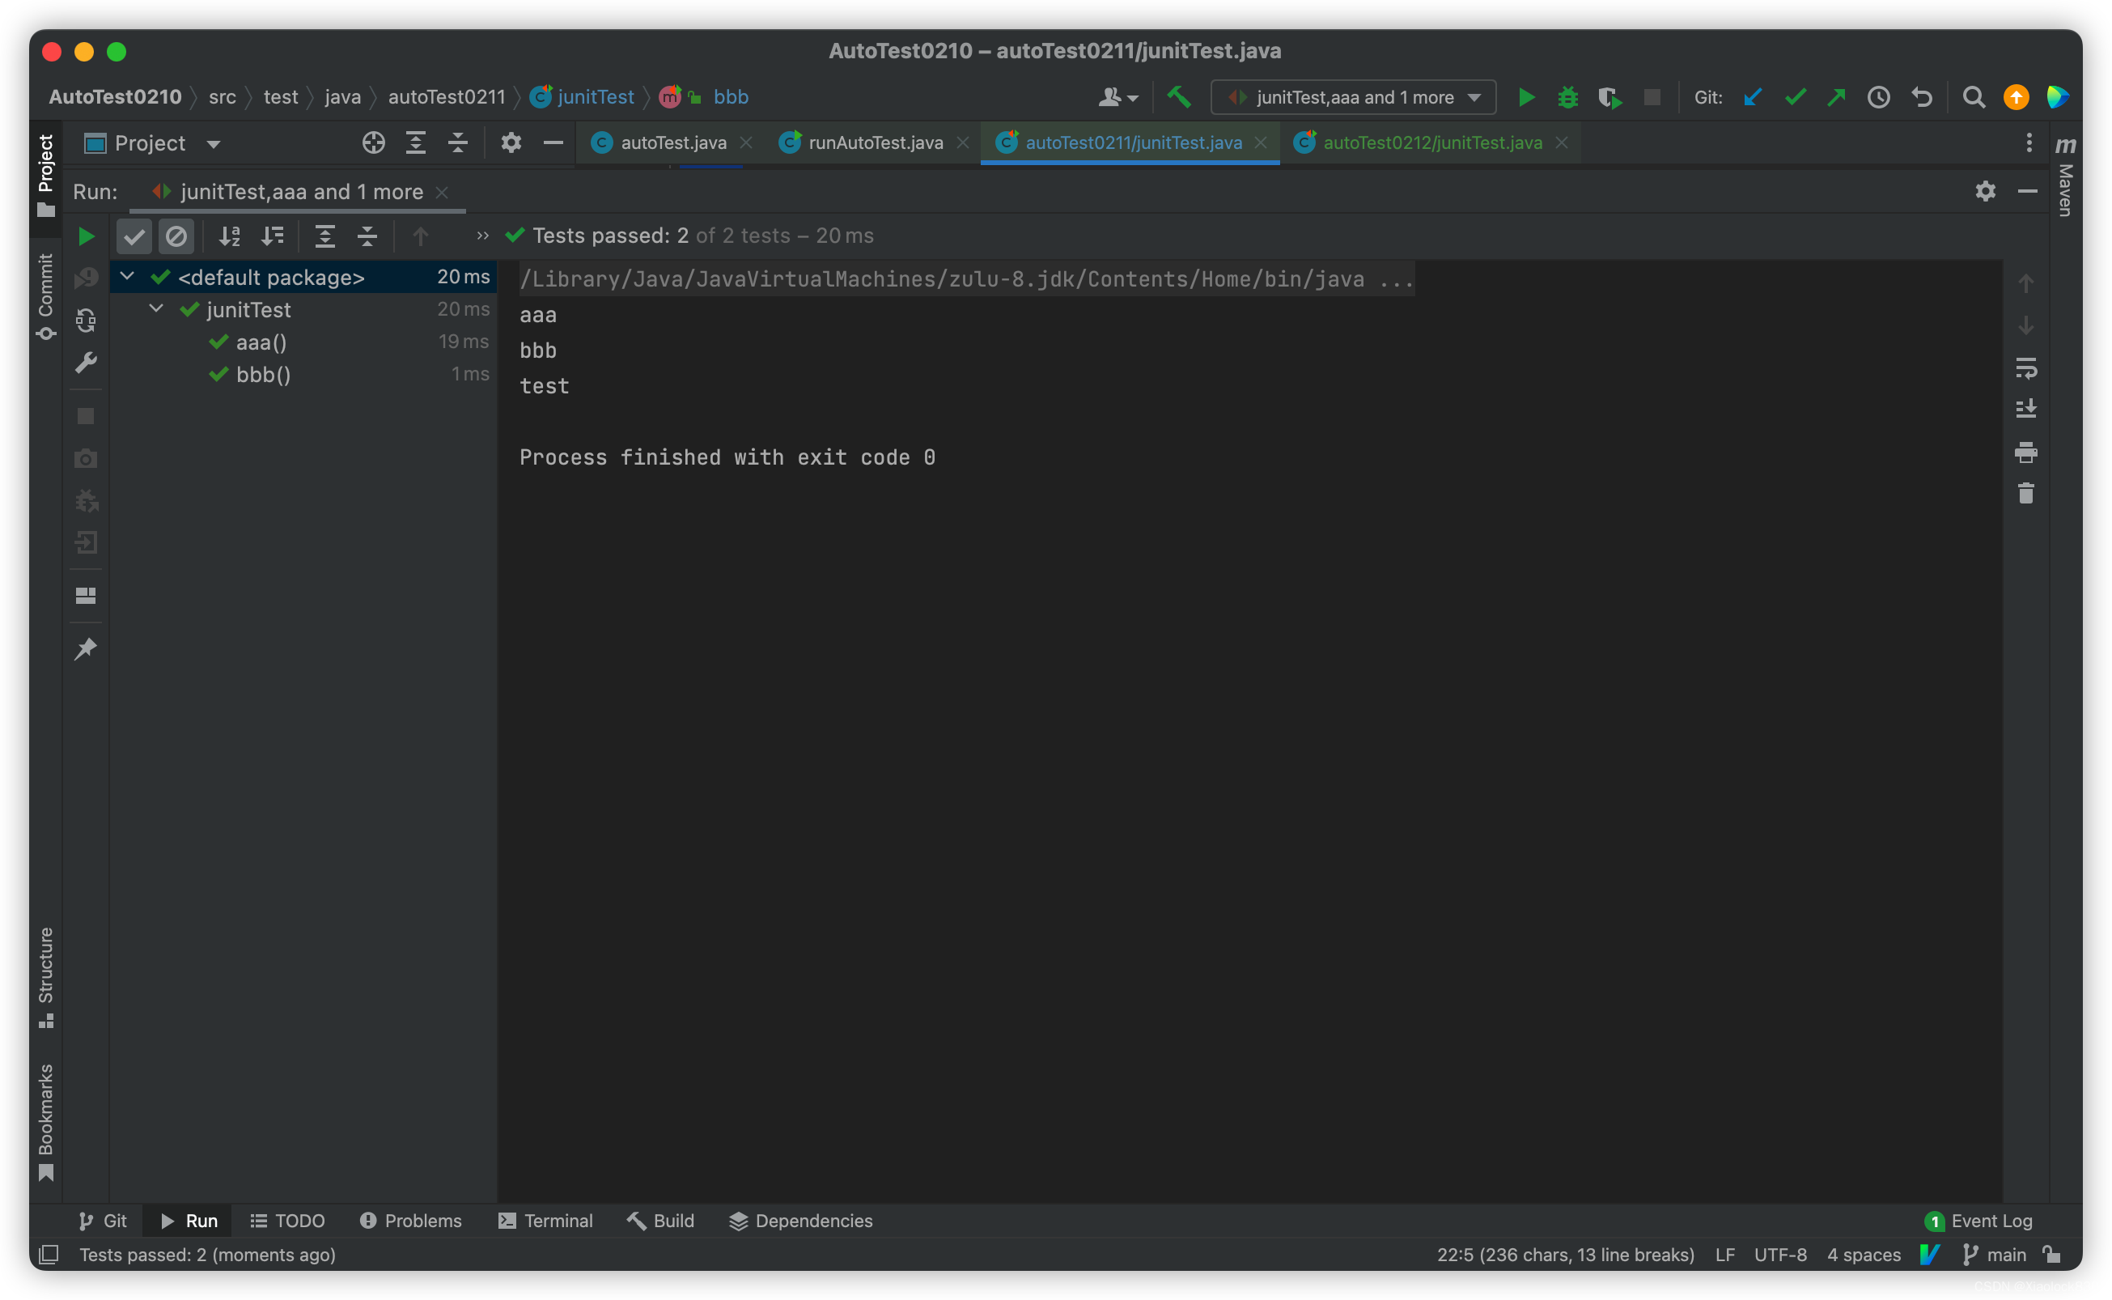Switch to runAutoTest.java tab

[875, 142]
